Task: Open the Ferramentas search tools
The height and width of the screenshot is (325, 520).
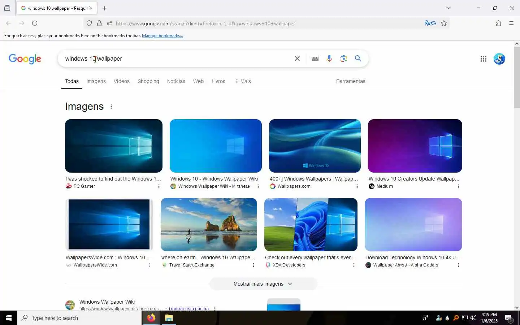Action: click(x=351, y=81)
